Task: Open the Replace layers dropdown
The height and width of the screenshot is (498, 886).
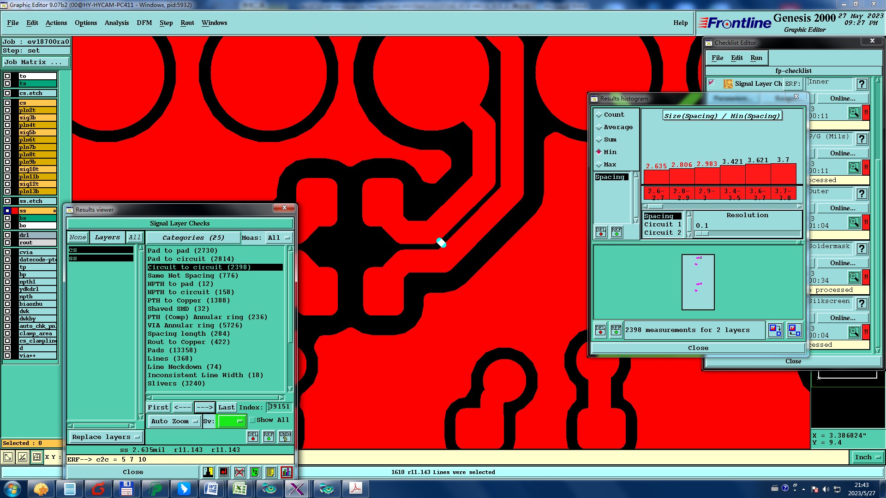Action: click(105, 437)
